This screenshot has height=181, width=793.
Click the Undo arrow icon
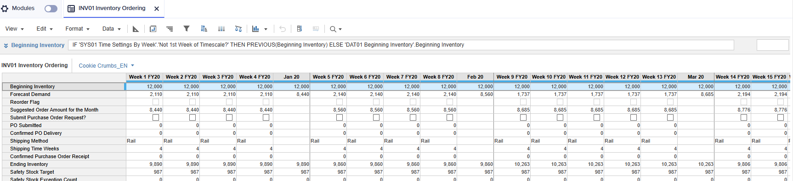coord(283,29)
